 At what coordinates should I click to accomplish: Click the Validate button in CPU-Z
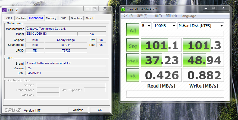[x=78, y=110]
